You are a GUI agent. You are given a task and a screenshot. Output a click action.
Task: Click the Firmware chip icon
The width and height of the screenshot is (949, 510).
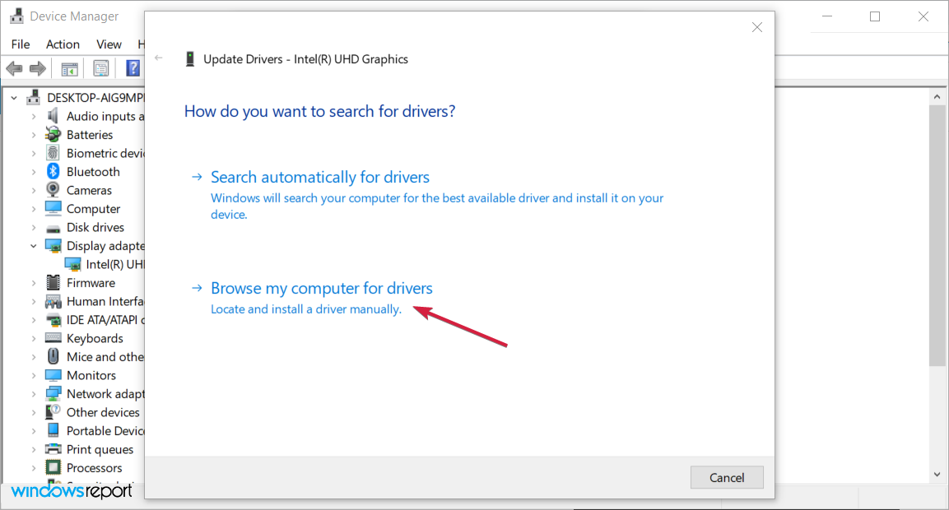tap(53, 282)
